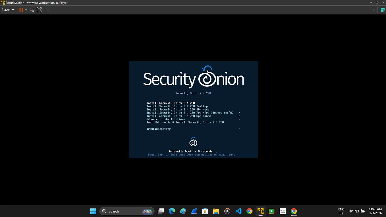Open the Troubleshooting submenu

click(159, 129)
